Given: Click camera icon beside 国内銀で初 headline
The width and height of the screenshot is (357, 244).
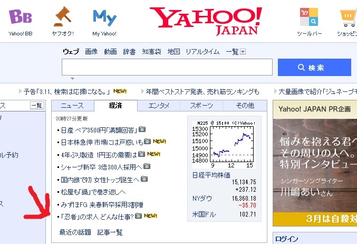Looking at the screenshot, I should click(x=144, y=179).
